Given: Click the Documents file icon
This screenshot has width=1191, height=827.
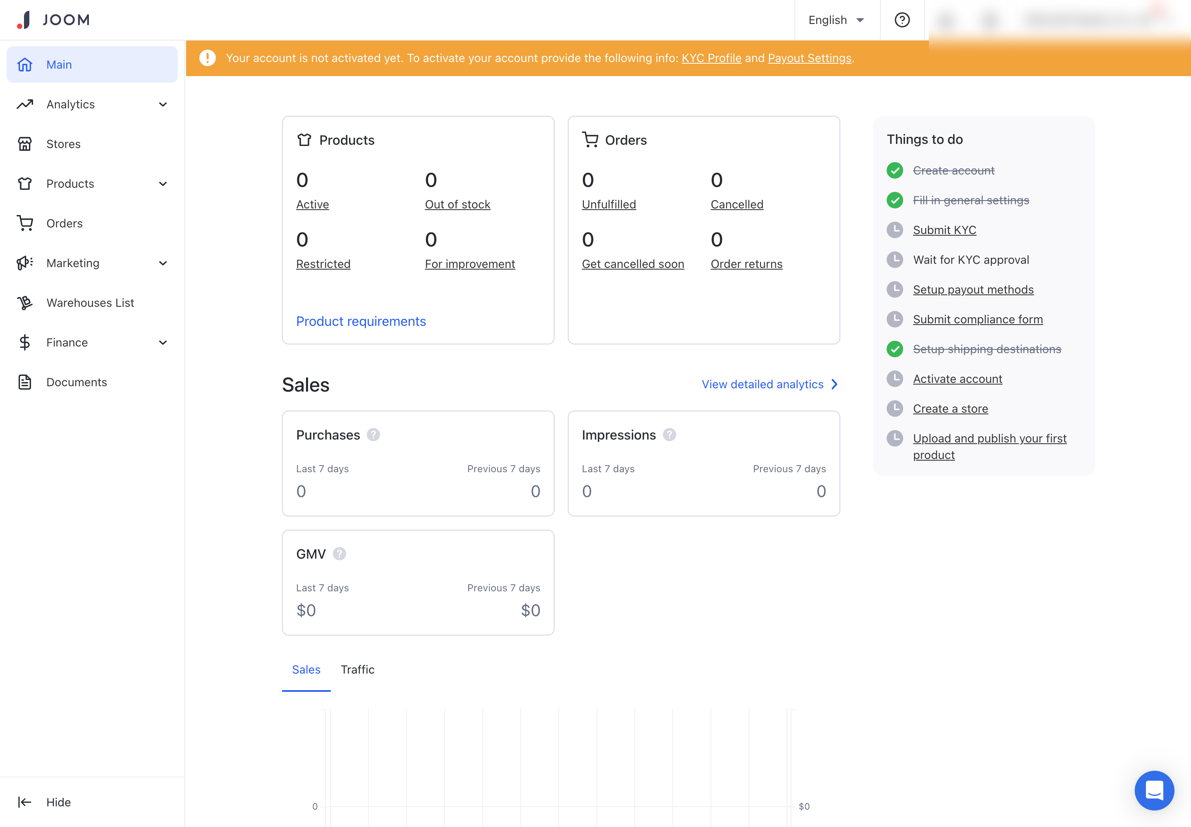Looking at the screenshot, I should coord(25,382).
